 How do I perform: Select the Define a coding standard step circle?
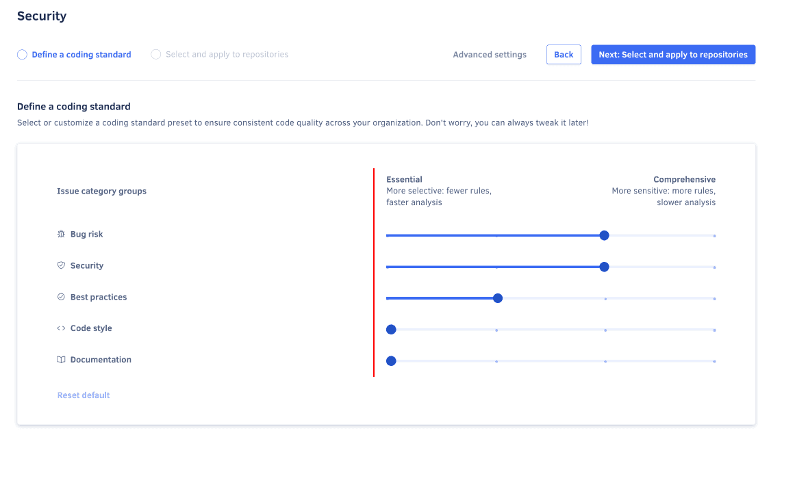(23, 55)
